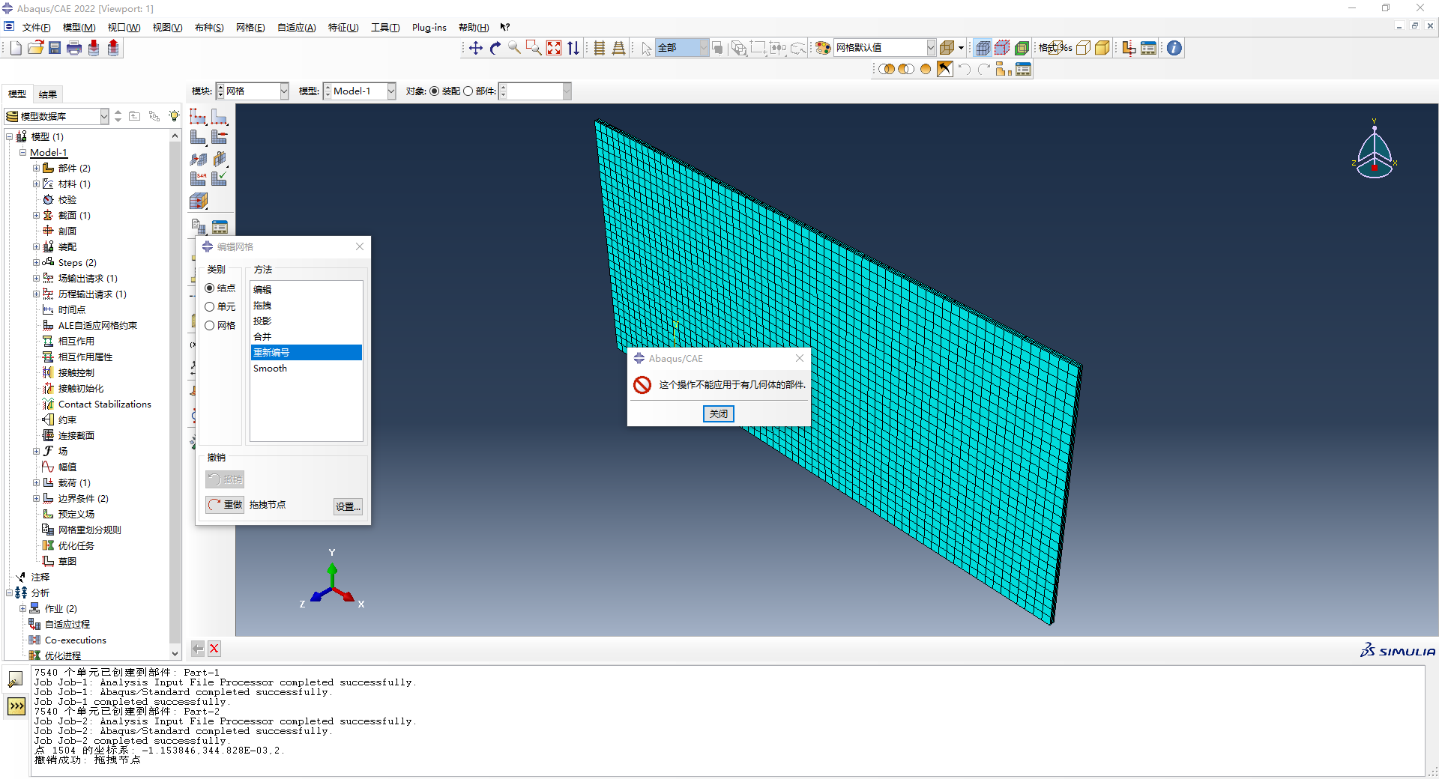This screenshot has width=1439, height=779.
Task: Click the message area tab icon
Action: (16, 679)
